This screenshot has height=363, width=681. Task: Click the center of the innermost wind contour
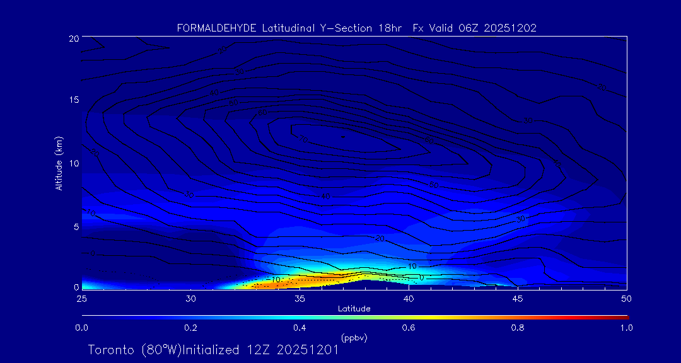click(x=344, y=135)
